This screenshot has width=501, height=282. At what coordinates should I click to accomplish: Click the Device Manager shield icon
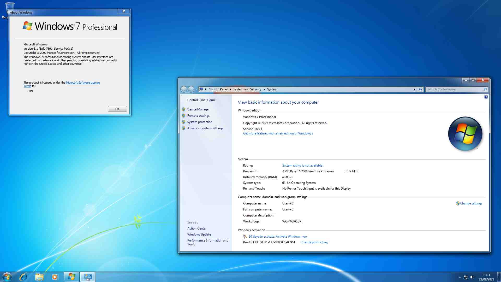coord(183,109)
